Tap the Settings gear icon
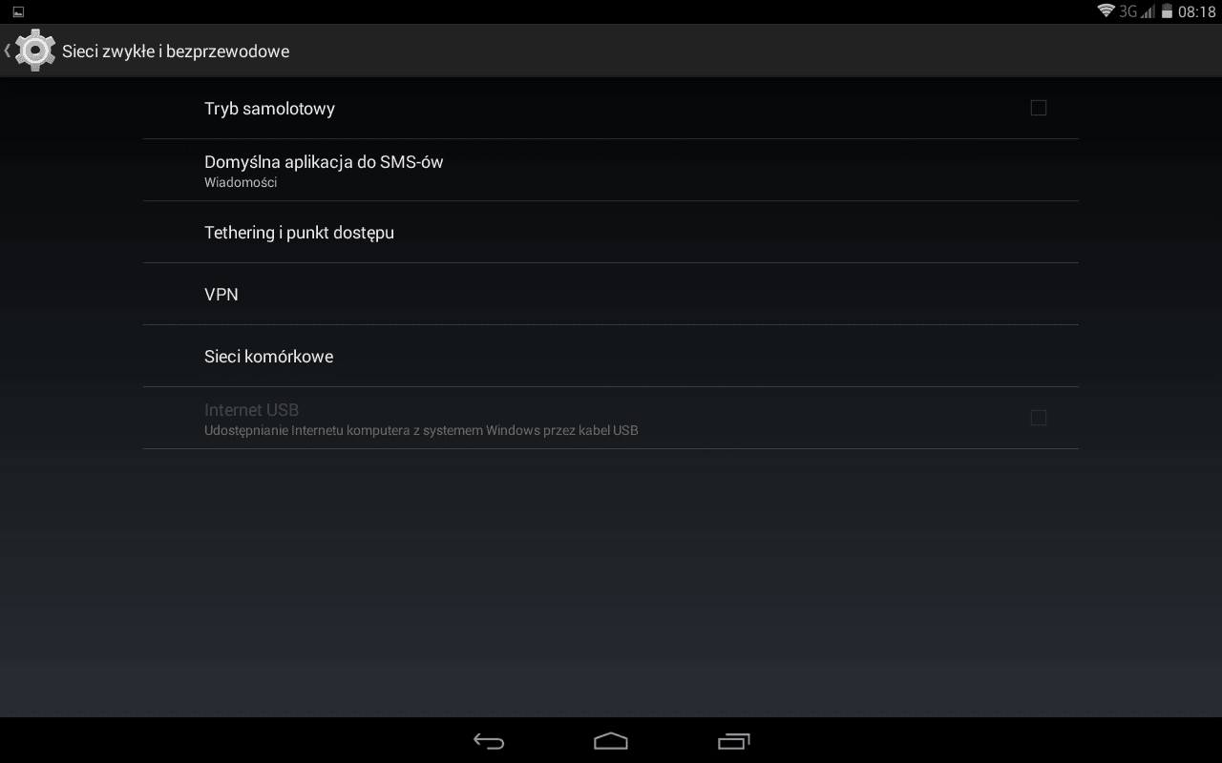Screen dimensions: 1222x763 point(35,51)
